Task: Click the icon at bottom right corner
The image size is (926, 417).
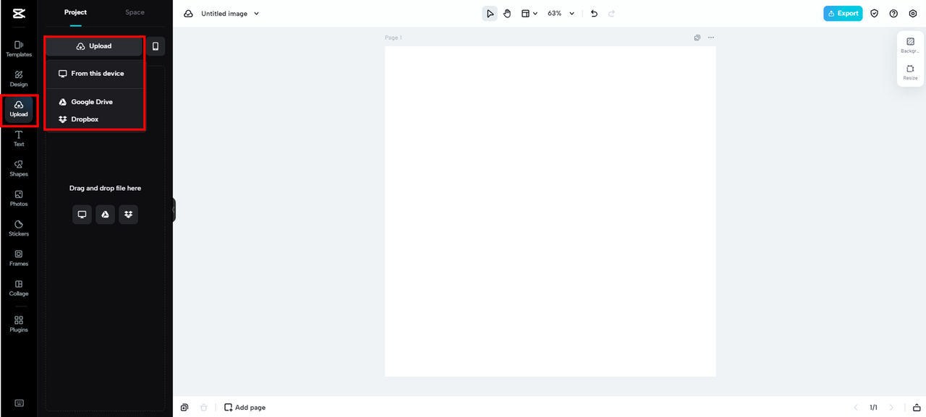Action: click(917, 408)
